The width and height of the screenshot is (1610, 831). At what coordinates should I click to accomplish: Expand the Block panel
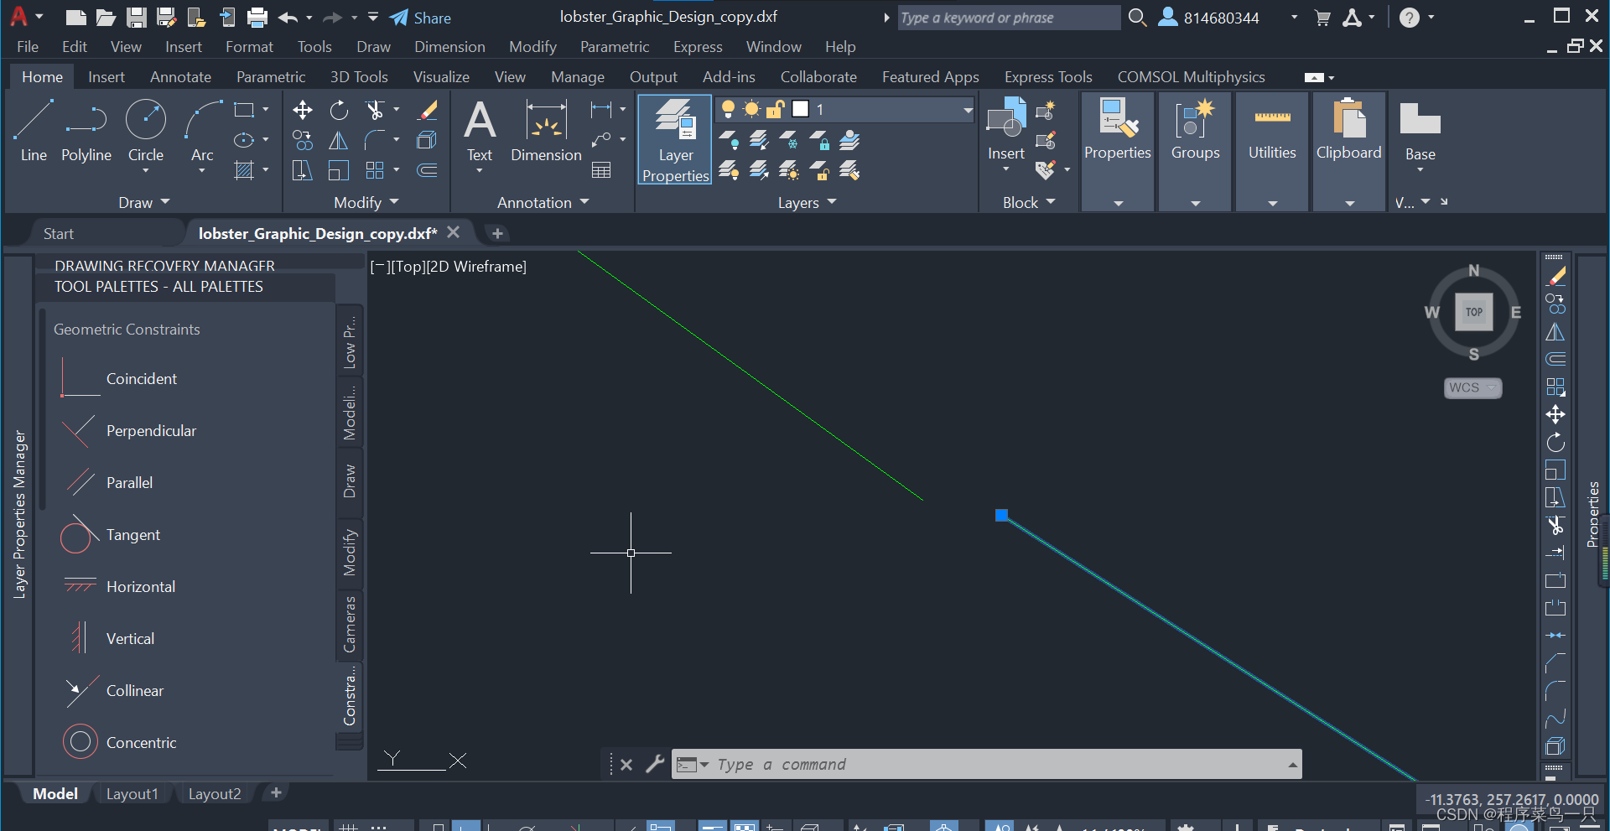click(x=1029, y=202)
